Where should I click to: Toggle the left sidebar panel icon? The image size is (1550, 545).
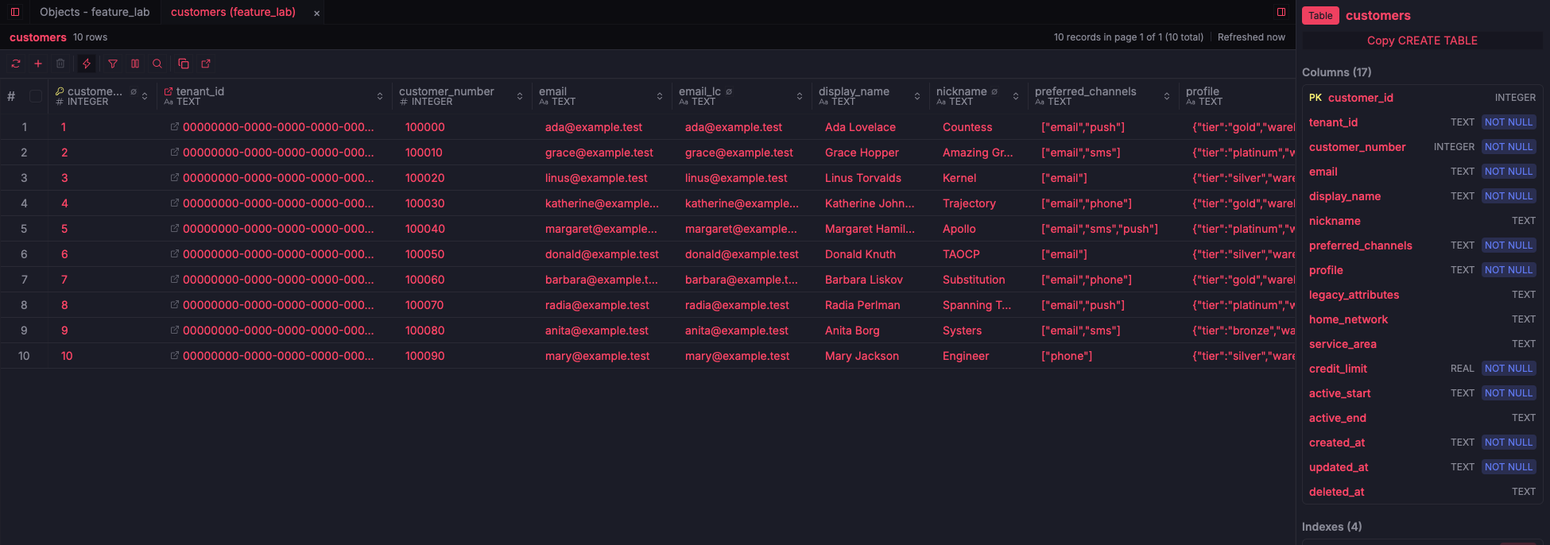[x=15, y=12]
